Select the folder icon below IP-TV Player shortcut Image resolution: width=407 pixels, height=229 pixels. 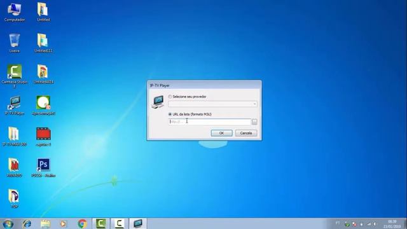click(14, 137)
